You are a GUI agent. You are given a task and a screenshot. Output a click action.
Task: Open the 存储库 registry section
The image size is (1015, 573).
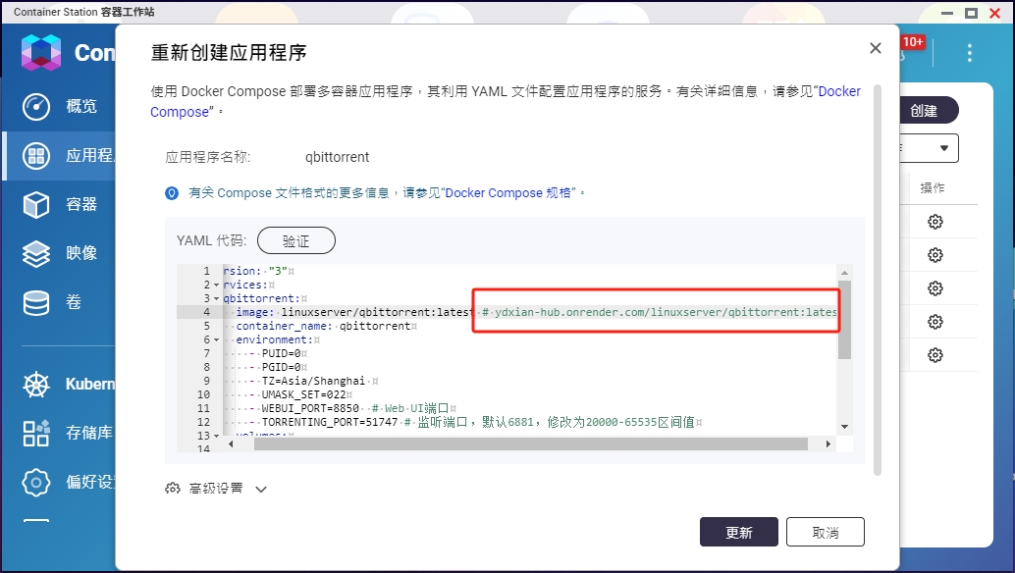(68, 433)
